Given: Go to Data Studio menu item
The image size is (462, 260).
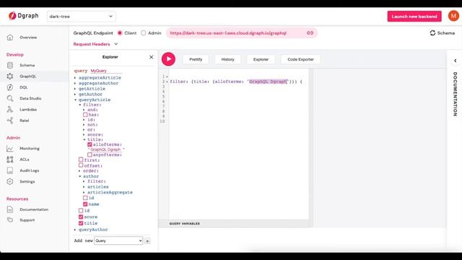Looking at the screenshot, I should pos(30,98).
